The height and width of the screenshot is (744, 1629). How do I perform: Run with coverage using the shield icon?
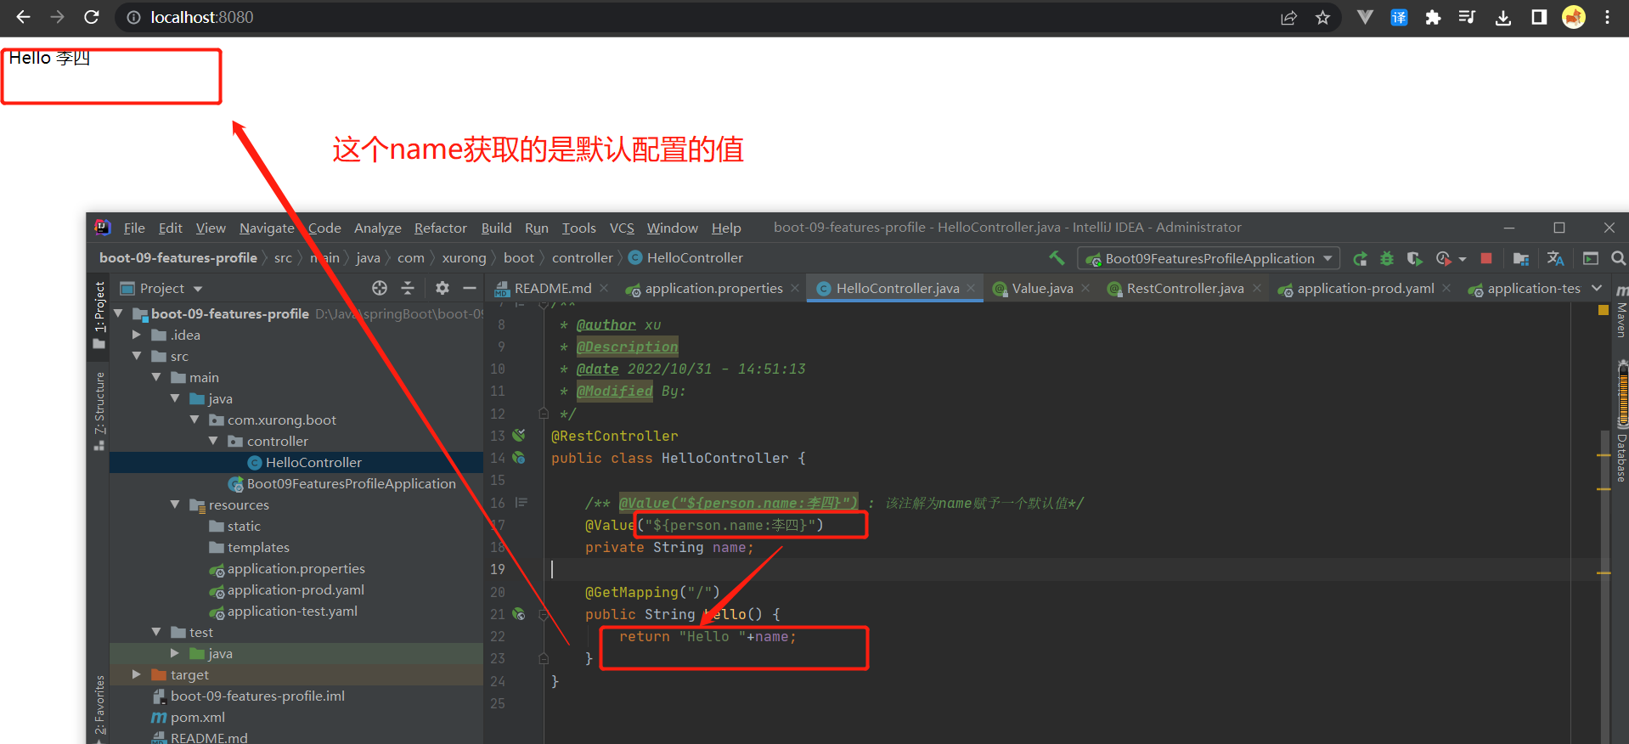pos(1413,258)
